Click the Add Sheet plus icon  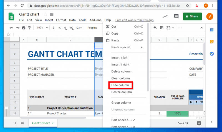point(16,123)
